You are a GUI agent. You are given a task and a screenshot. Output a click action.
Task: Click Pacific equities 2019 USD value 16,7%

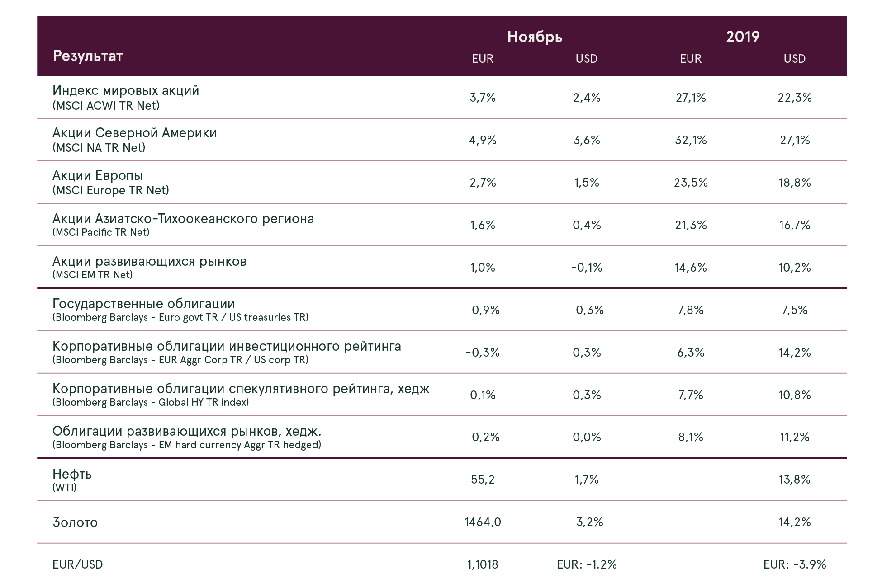coord(795,226)
